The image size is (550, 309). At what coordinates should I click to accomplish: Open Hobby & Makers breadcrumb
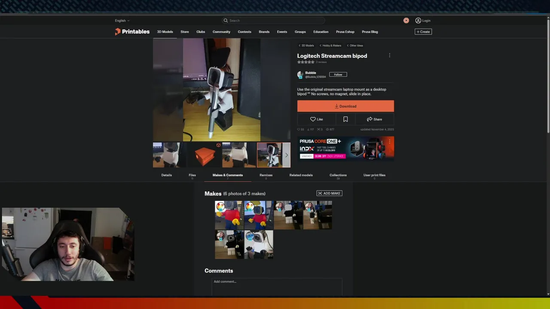(x=330, y=45)
